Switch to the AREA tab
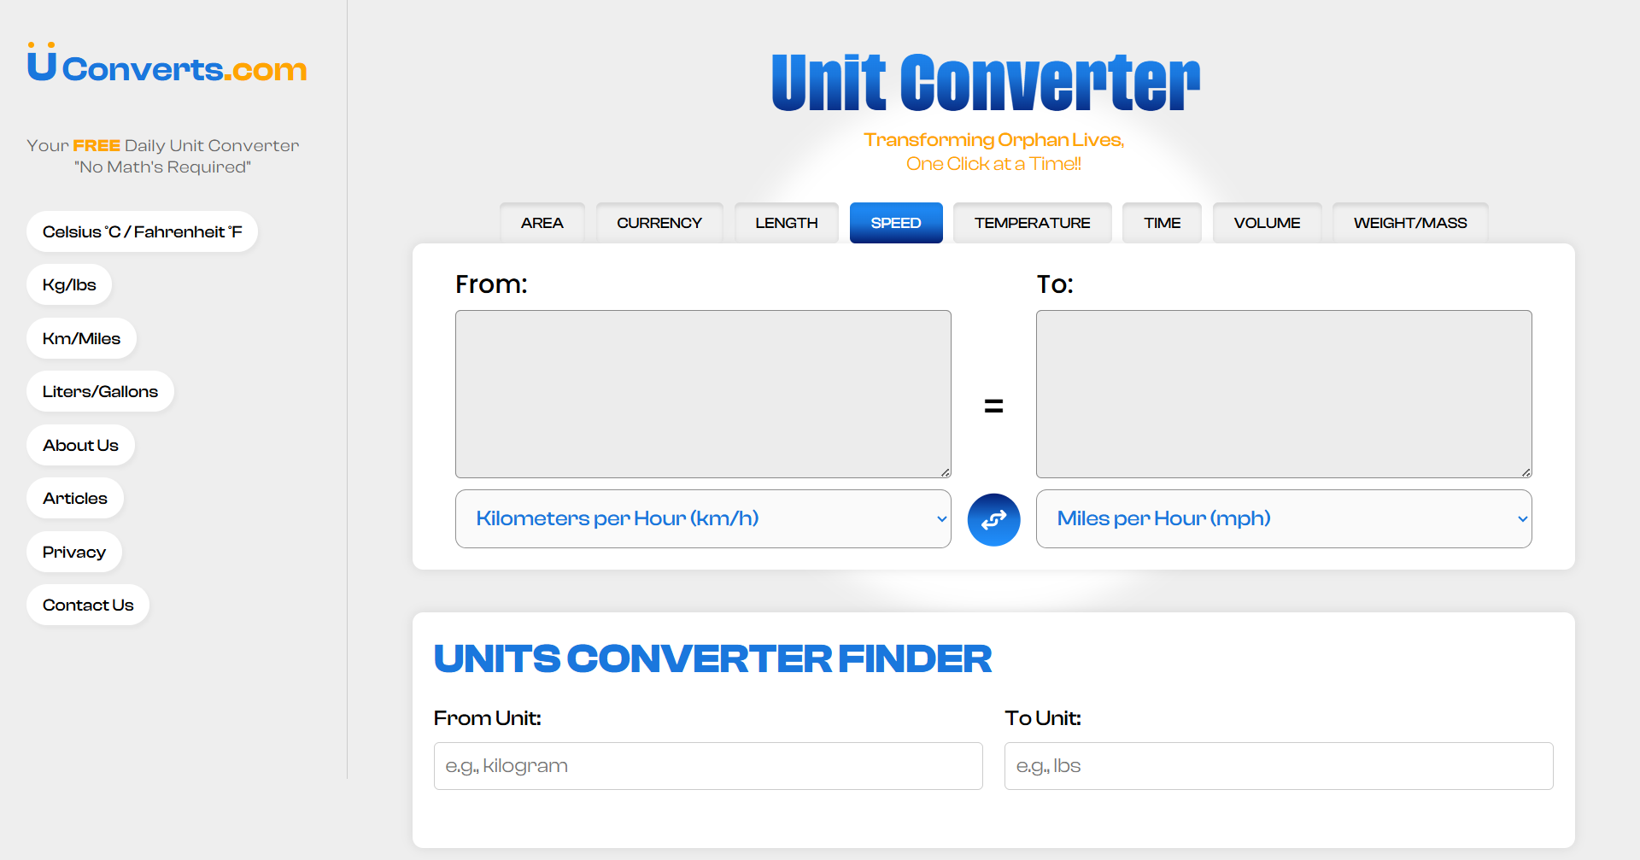The width and height of the screenshot is (1640, 860). click(542, 223)
